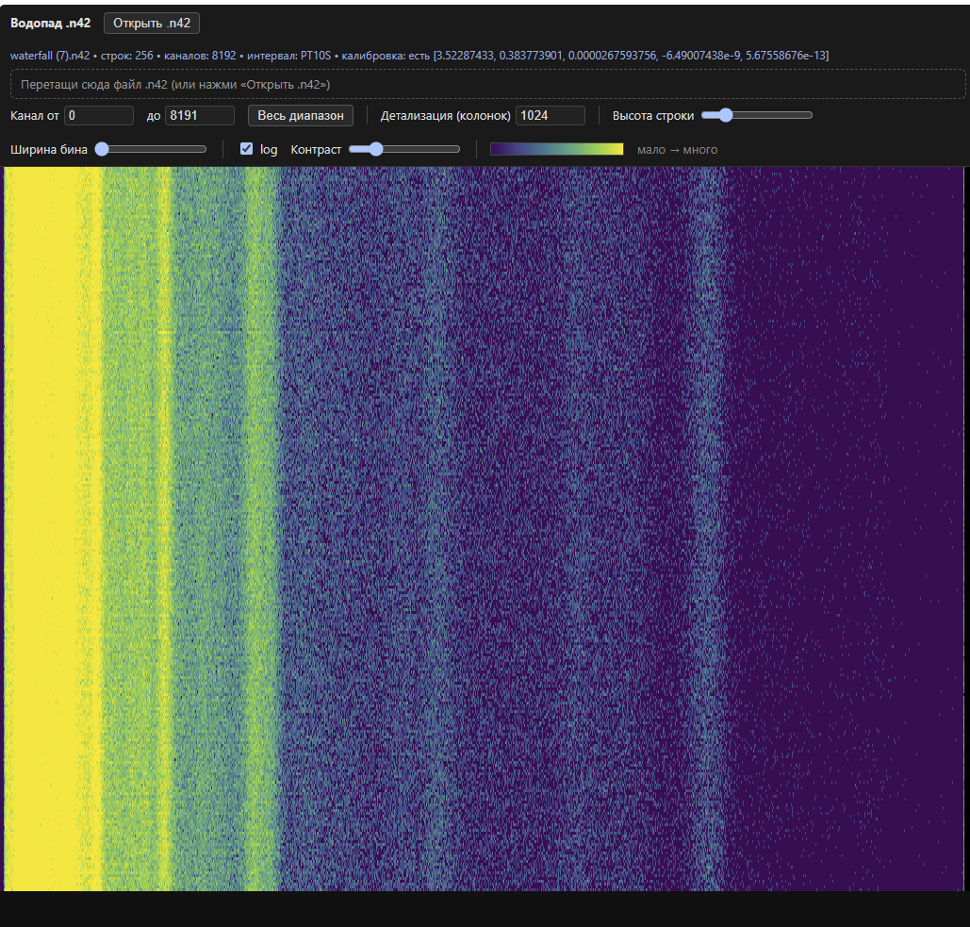Click the "Ширина бина" slider handle
Screen dimensions: 970x927
[x=102, y=149]
